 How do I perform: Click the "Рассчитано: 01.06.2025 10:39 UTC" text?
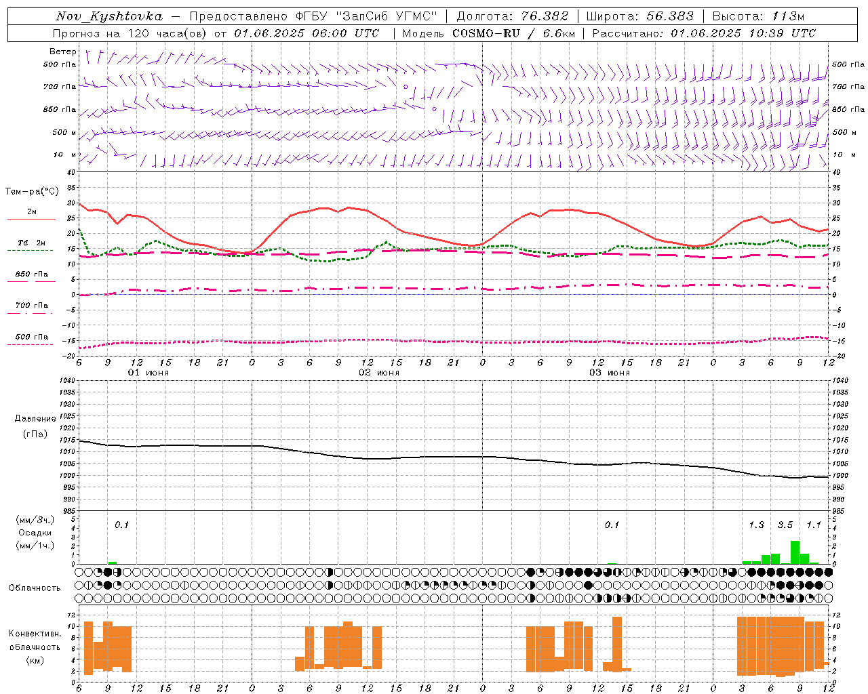coord(704,33)
